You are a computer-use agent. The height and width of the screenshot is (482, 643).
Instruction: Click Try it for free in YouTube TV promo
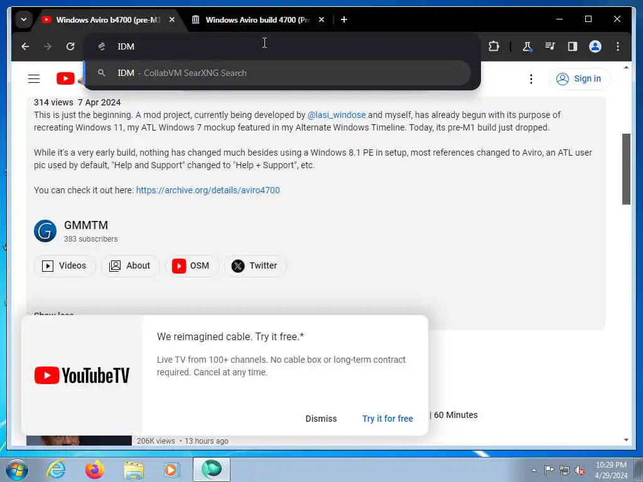[x=387, y=419]
